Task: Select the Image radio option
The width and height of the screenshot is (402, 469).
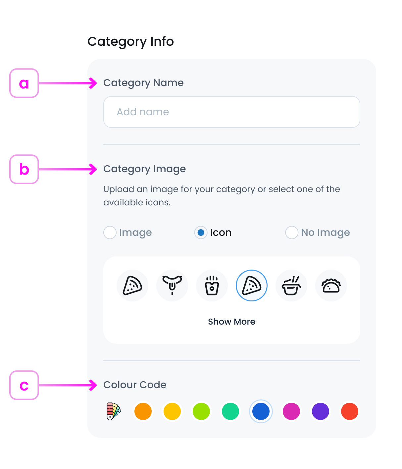Action: (x=110, y=233)
